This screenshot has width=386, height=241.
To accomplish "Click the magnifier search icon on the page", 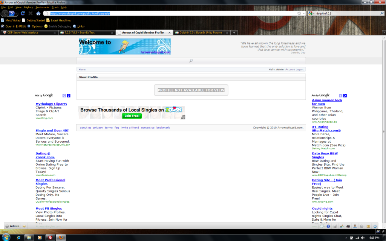I will pos(191,61).
